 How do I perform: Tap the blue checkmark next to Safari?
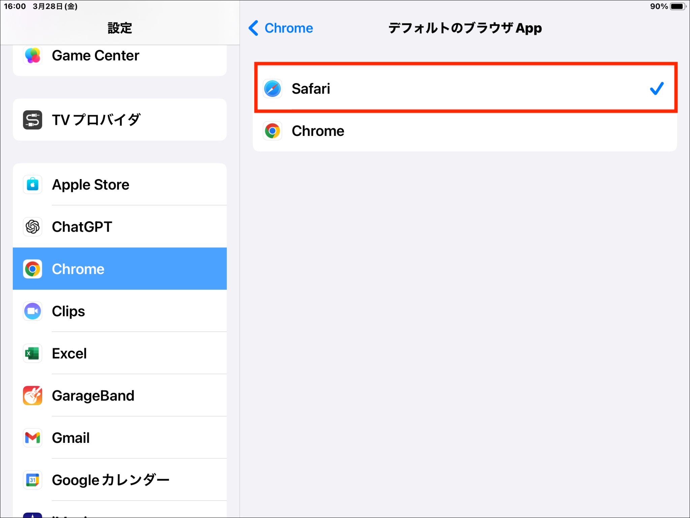(x=657, y=89)
